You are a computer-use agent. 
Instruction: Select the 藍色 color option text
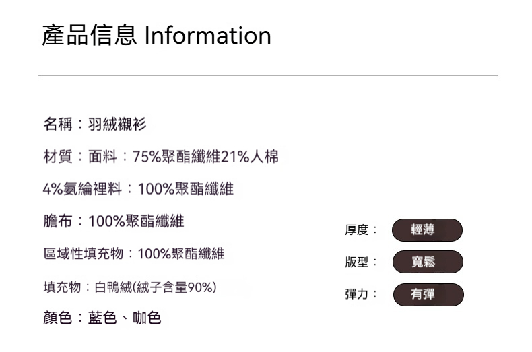tap(102, 318)
